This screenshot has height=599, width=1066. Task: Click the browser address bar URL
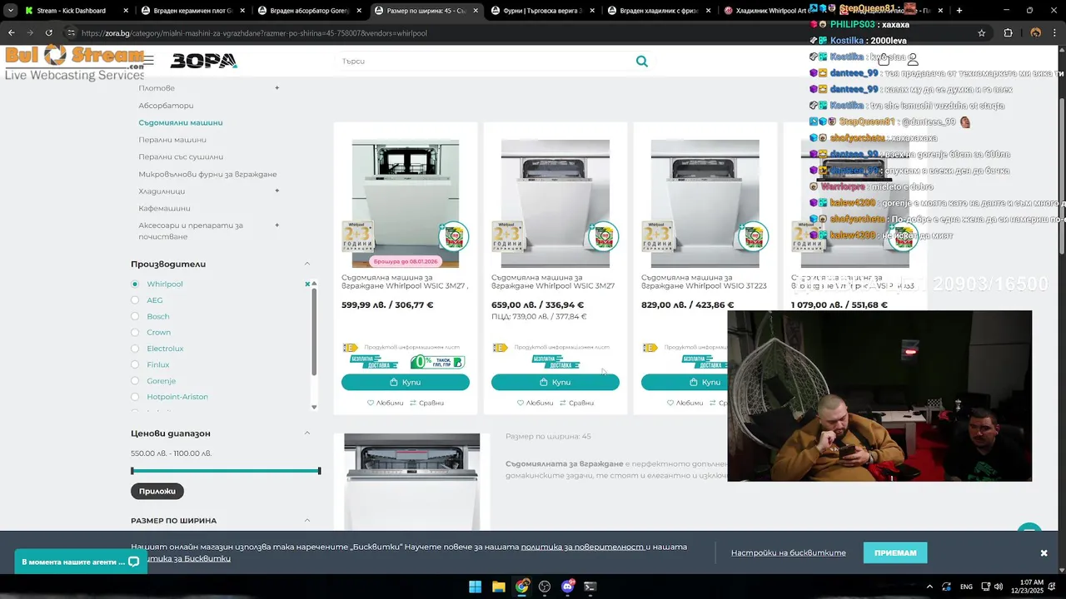tap(255, 33)
